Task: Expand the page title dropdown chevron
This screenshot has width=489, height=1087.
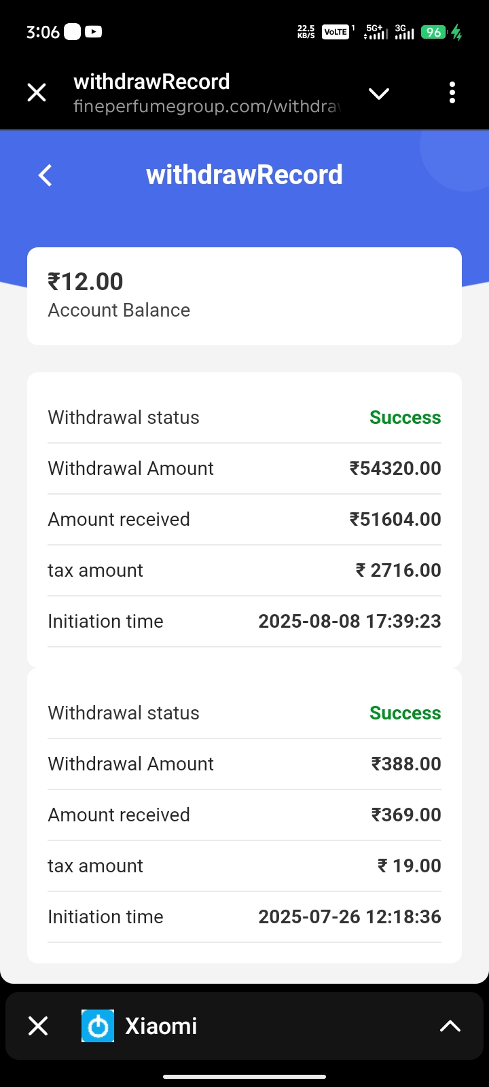Action: point(379,93)
